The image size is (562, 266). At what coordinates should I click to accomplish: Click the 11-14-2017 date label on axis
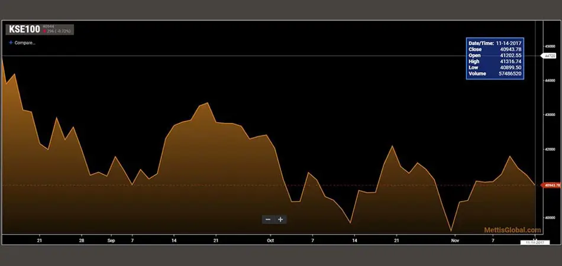coord(535,242)
